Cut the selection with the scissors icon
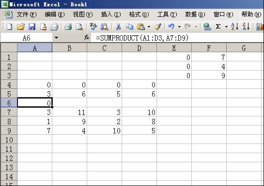The width and height of the screenshot is (264, 186). tap(118, 27)
